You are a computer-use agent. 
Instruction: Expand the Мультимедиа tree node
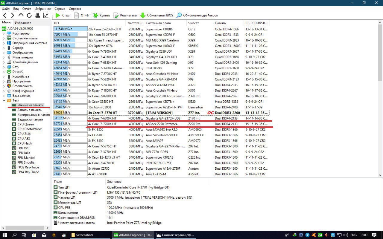click(4, 57)
